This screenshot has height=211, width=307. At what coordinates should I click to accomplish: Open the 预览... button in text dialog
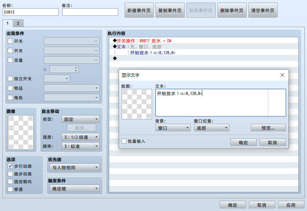click(x=268, y=128)
